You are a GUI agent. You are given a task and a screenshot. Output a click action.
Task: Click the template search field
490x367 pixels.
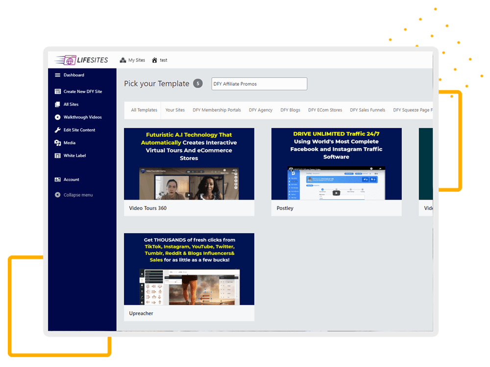pyautogui.click(x=259, y=84)
